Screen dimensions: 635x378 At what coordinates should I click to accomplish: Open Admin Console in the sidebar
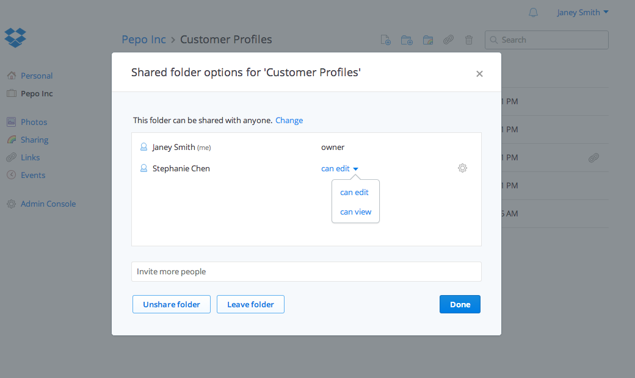48,204
